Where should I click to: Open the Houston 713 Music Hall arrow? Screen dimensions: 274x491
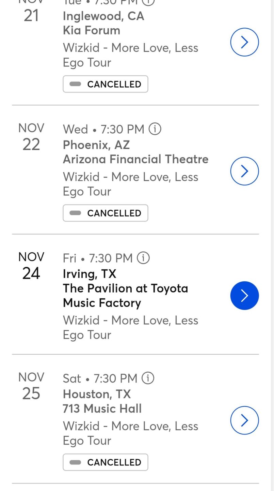pos(244,420)
